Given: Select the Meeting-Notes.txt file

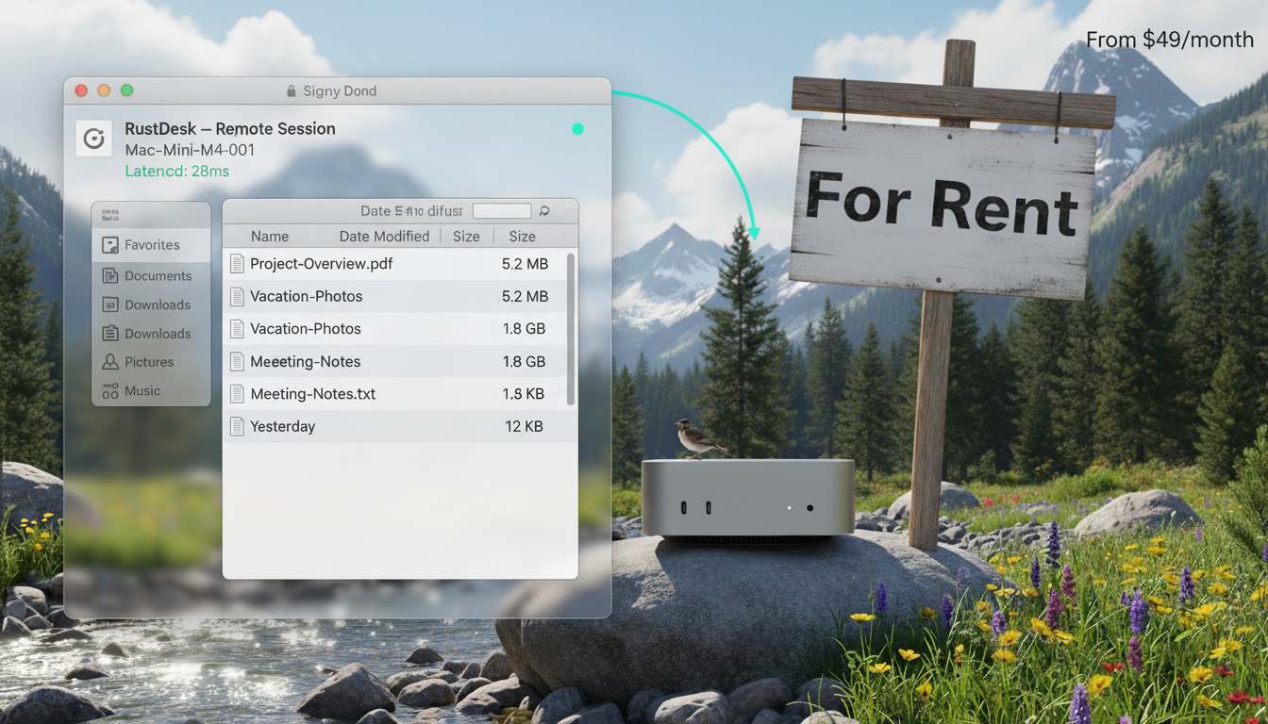Looking at the screenshot, I should 312,394.
